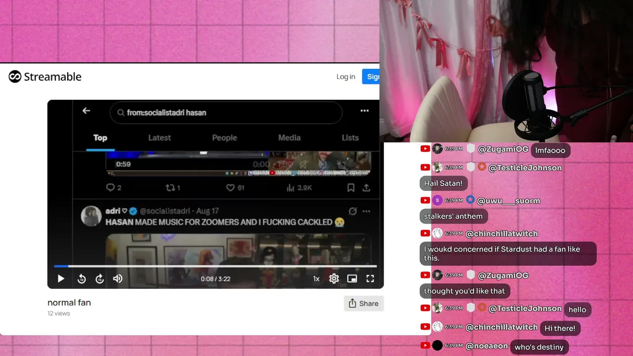Click the 'lmfaooo' chat message

coord(550,150)
